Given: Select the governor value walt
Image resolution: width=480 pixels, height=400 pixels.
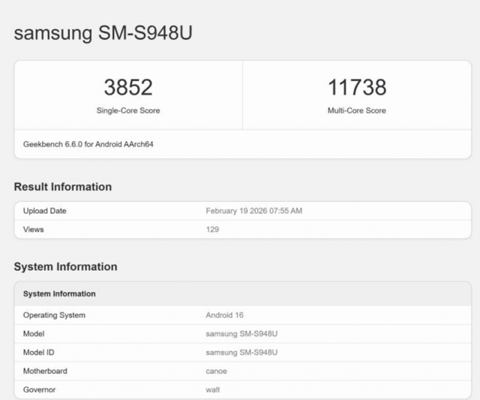Looking at the screenshot, I should tap(213, 389).
